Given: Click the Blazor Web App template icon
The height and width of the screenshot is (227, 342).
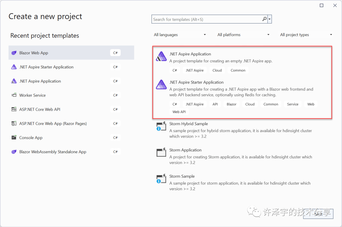Looking at the screenshot, I should (14, 52).
